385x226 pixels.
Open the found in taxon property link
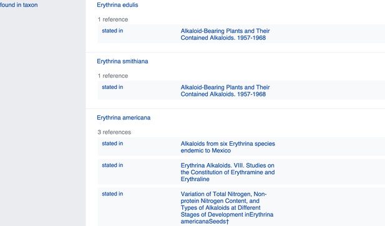pyautogui.click(x=19, y=5)
